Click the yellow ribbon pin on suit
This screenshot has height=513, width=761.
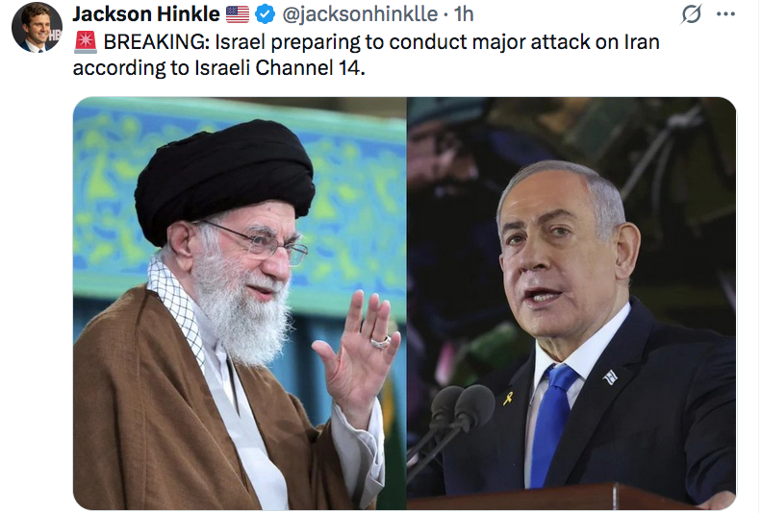508,399
